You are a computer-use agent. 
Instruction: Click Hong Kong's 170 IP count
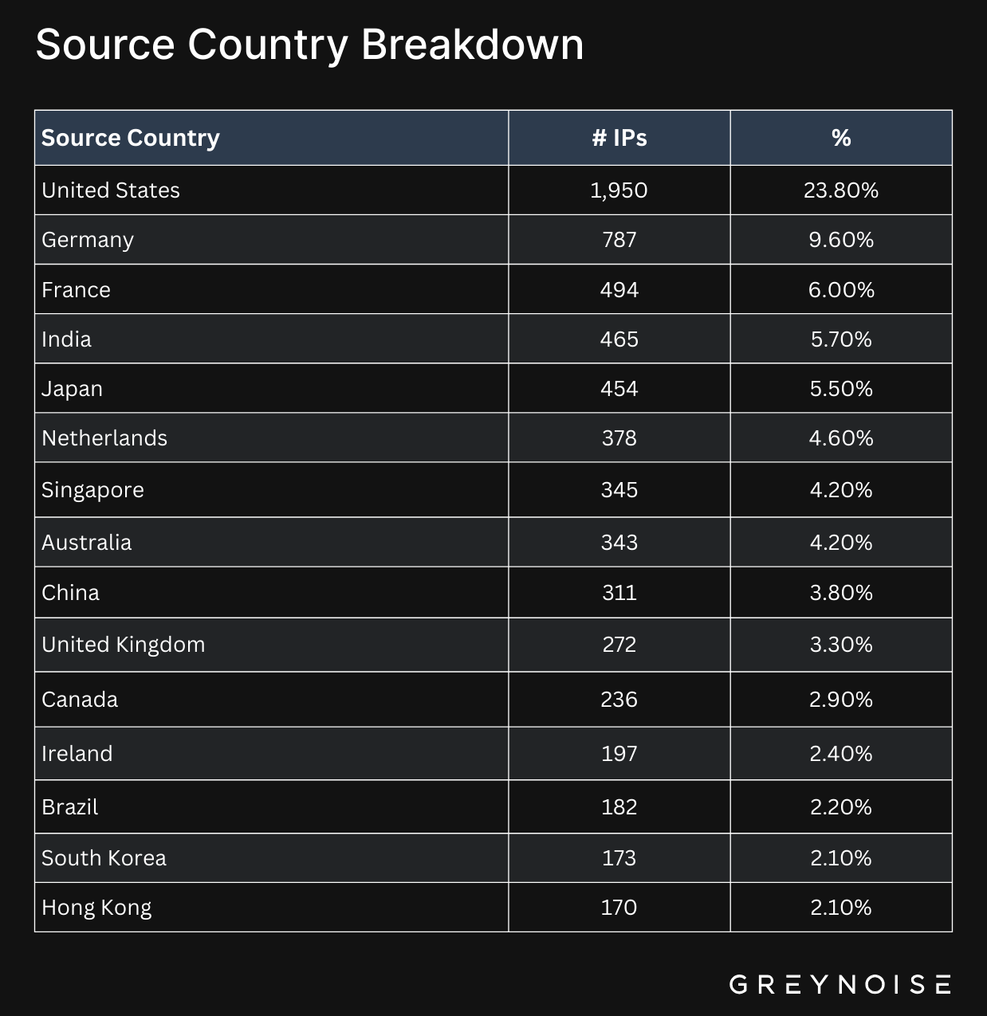pyautogui.click(x=619, y=908)
